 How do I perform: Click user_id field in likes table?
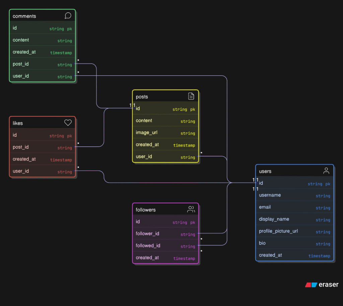(43, 171)
